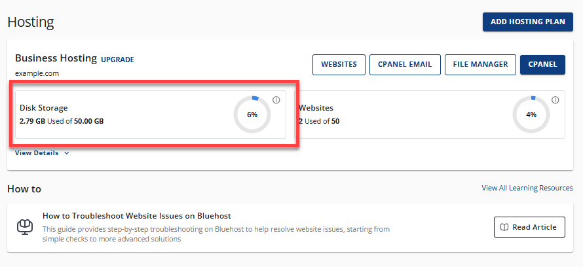The height and width of the screenshot is (267, 583).
Task: Click the Websites usage info icon
Action: tap(555, 100)
